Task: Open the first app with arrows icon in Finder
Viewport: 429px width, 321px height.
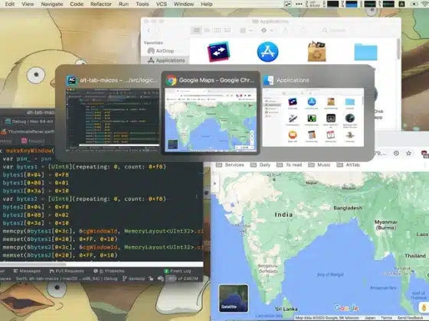Action: 218,52
